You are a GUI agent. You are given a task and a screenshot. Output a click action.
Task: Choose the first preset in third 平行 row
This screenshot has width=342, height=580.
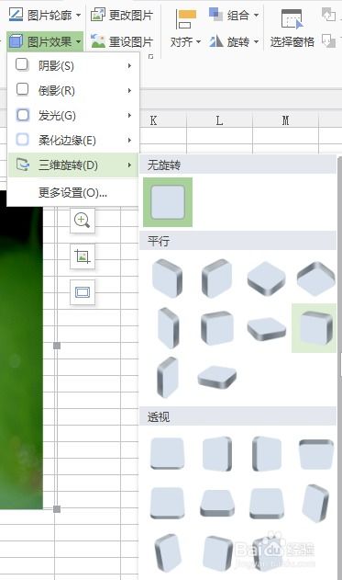[x=168, y=377]
